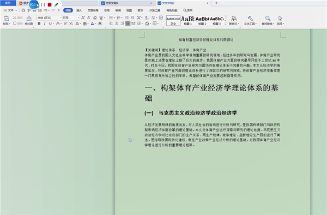The height and width of the screenshot is (215, 327).
Task: Open the Text Tools (文字工具) wrench icon
Action: click(250, 19)
